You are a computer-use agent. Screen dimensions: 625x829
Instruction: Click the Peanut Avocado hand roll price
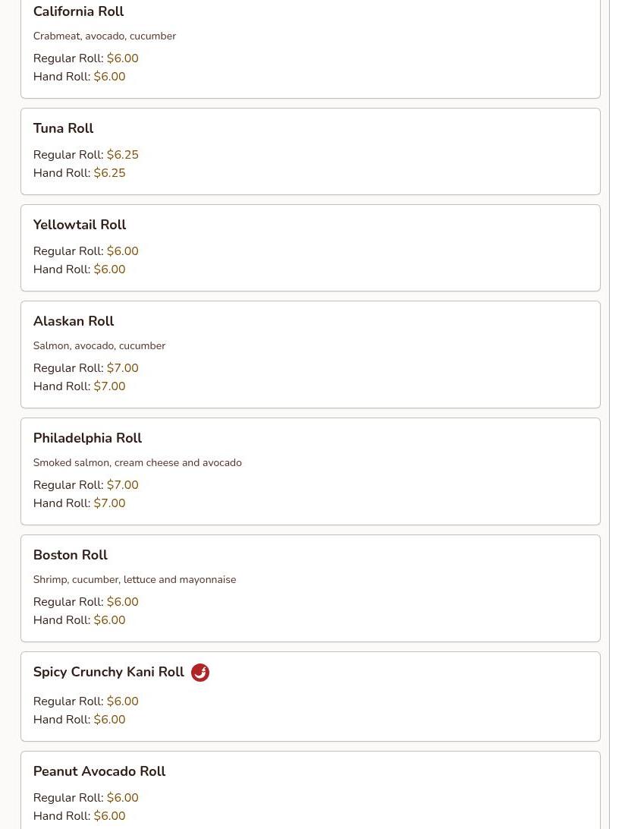click(109, 816)
